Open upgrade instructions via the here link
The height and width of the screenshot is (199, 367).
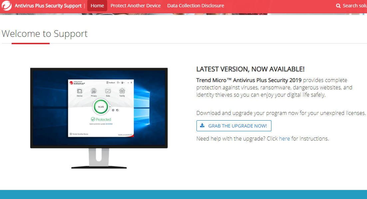(285, 139)
